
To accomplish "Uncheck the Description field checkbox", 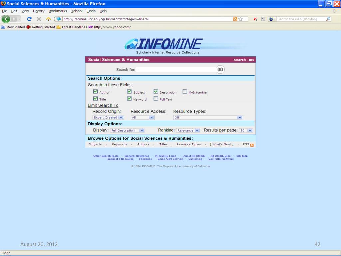I will pyautogui.click(x=156, y=91).
